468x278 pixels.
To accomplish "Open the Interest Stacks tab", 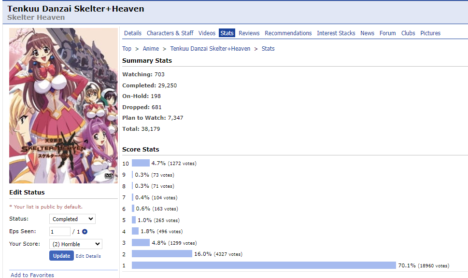I will [x=336, y=33].
